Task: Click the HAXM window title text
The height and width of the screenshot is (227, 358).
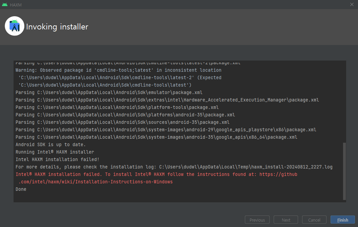Action: pos(16,5)
